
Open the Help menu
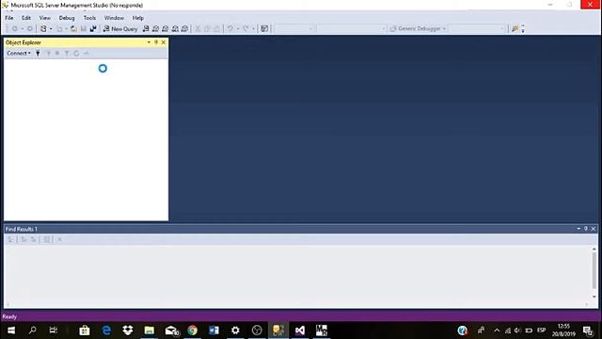click(138, 18)
